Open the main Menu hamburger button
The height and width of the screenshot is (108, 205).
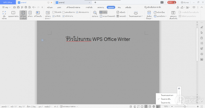(x=6, y=7)
